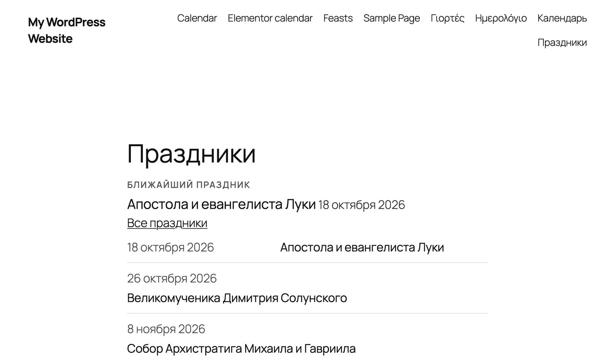Click the "26 октября 2026" date
The width and height of the screenshot is (615, 358).
172,278
